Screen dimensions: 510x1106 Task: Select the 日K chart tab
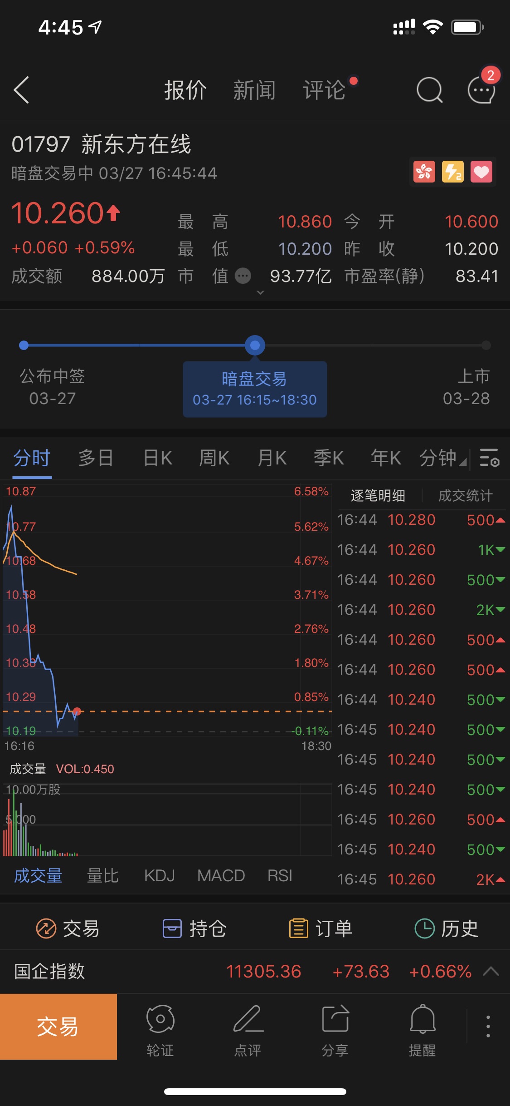(x=157, y=458)
